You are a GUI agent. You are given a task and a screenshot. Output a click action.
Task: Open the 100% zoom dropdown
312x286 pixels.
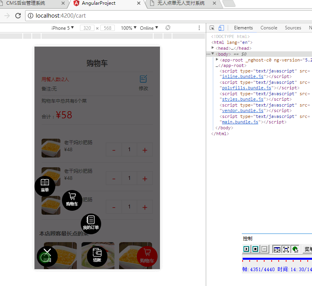(x=129, y=28)
